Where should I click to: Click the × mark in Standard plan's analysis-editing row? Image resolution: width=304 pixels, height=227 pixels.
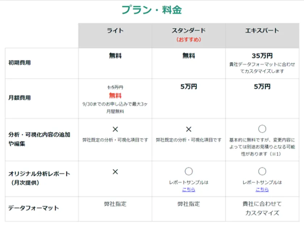189,129
